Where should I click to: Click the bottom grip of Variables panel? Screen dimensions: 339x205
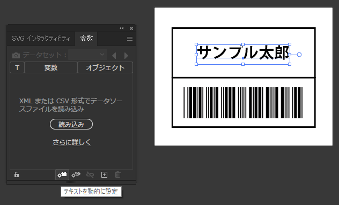[x=71, y=183]
